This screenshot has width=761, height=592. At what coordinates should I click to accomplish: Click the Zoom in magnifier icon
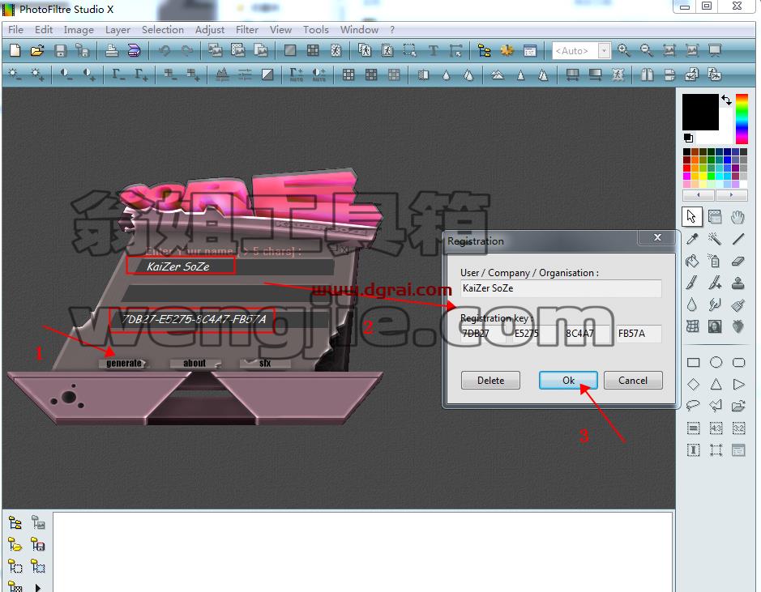(x=624, y=50)
